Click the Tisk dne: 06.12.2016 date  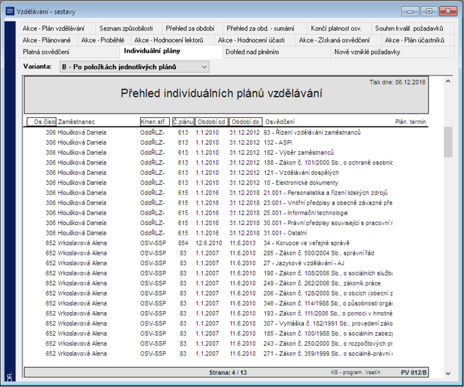[x=397, y=83]
